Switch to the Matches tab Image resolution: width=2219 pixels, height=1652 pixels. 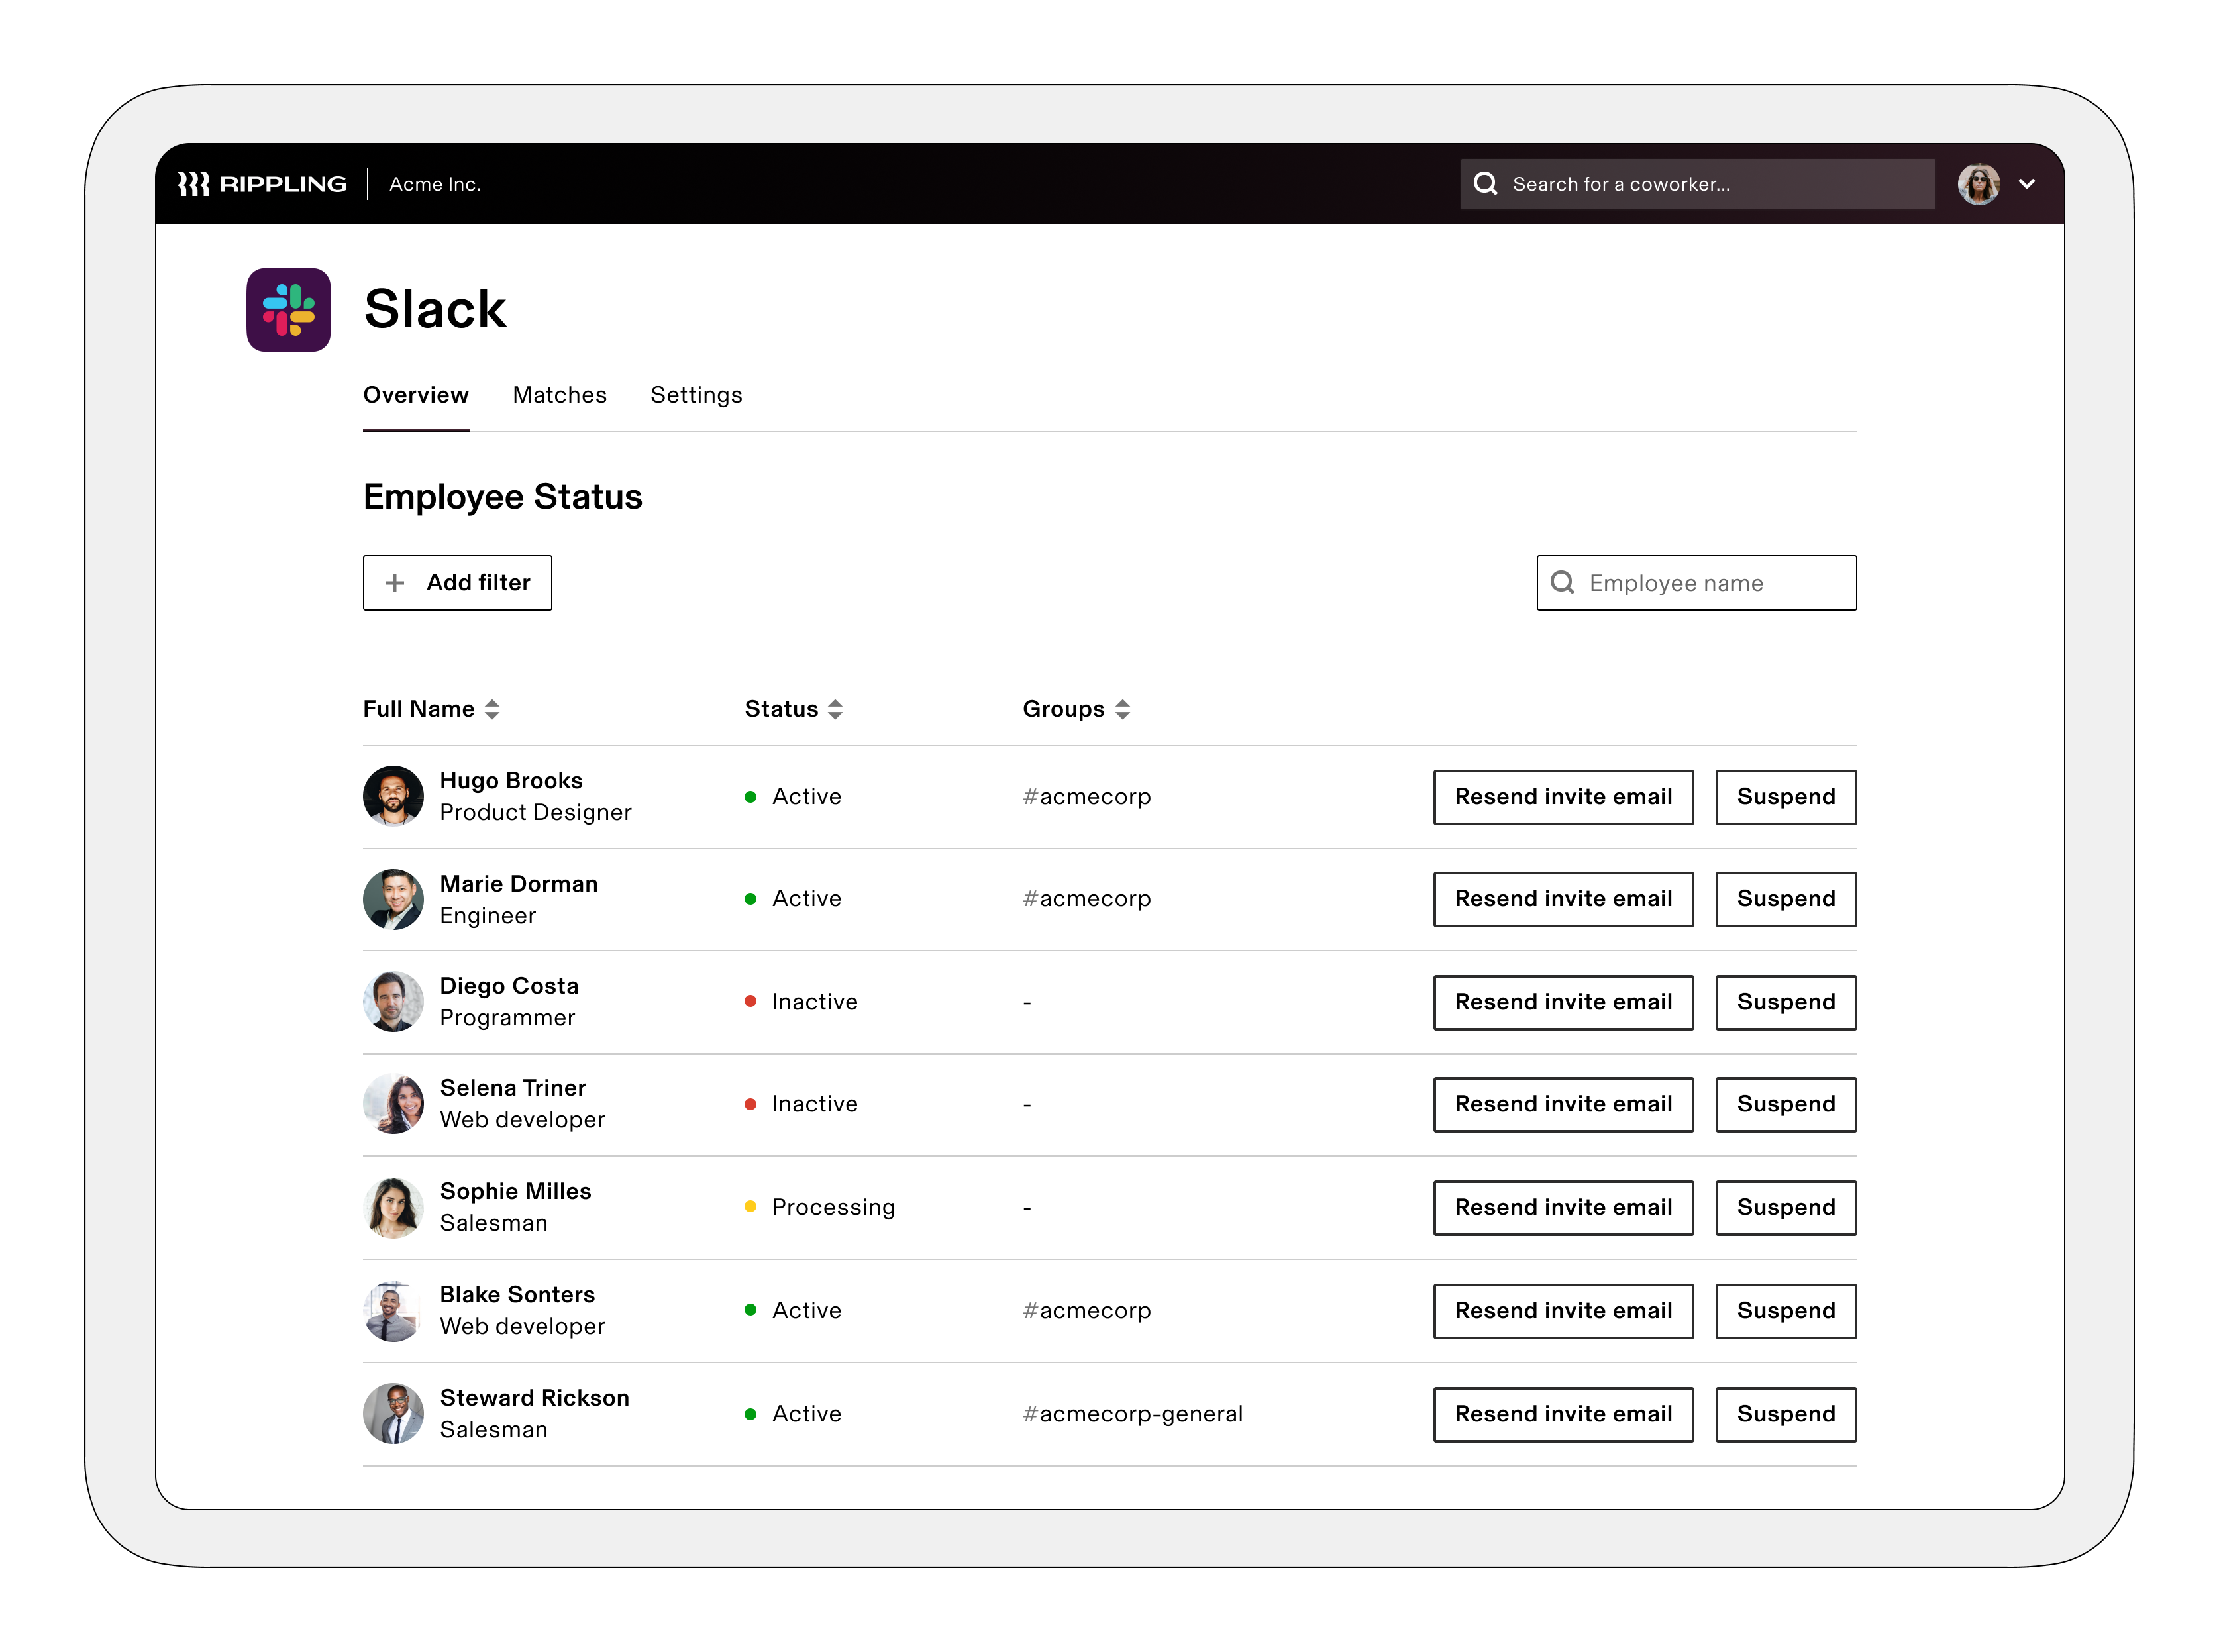click(x=559, y=395)
